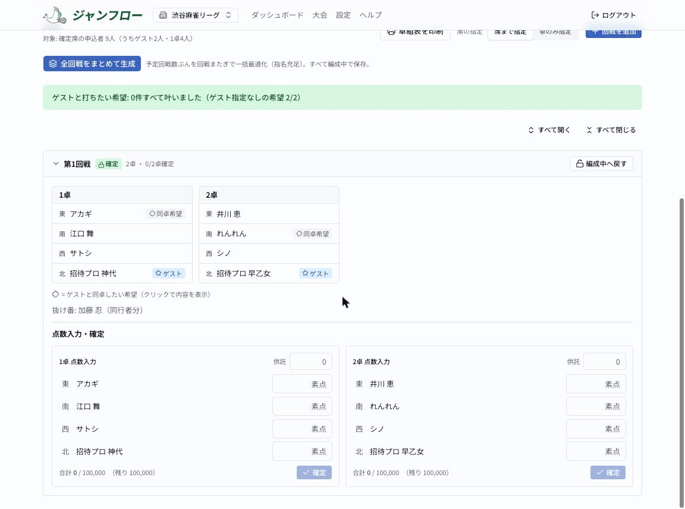Click score field for 招待プロ 早乙女

pos(596,451)
